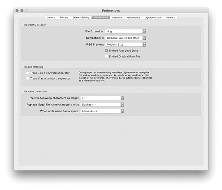Image resolution: width=222 pixels, height=190 pixels.
Task: Change the Compatibility setting dropdown
Action: coord(126,38)
